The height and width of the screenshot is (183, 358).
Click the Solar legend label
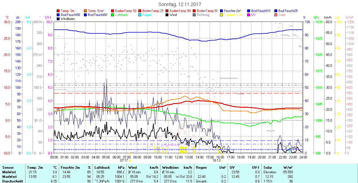(282, 15)
